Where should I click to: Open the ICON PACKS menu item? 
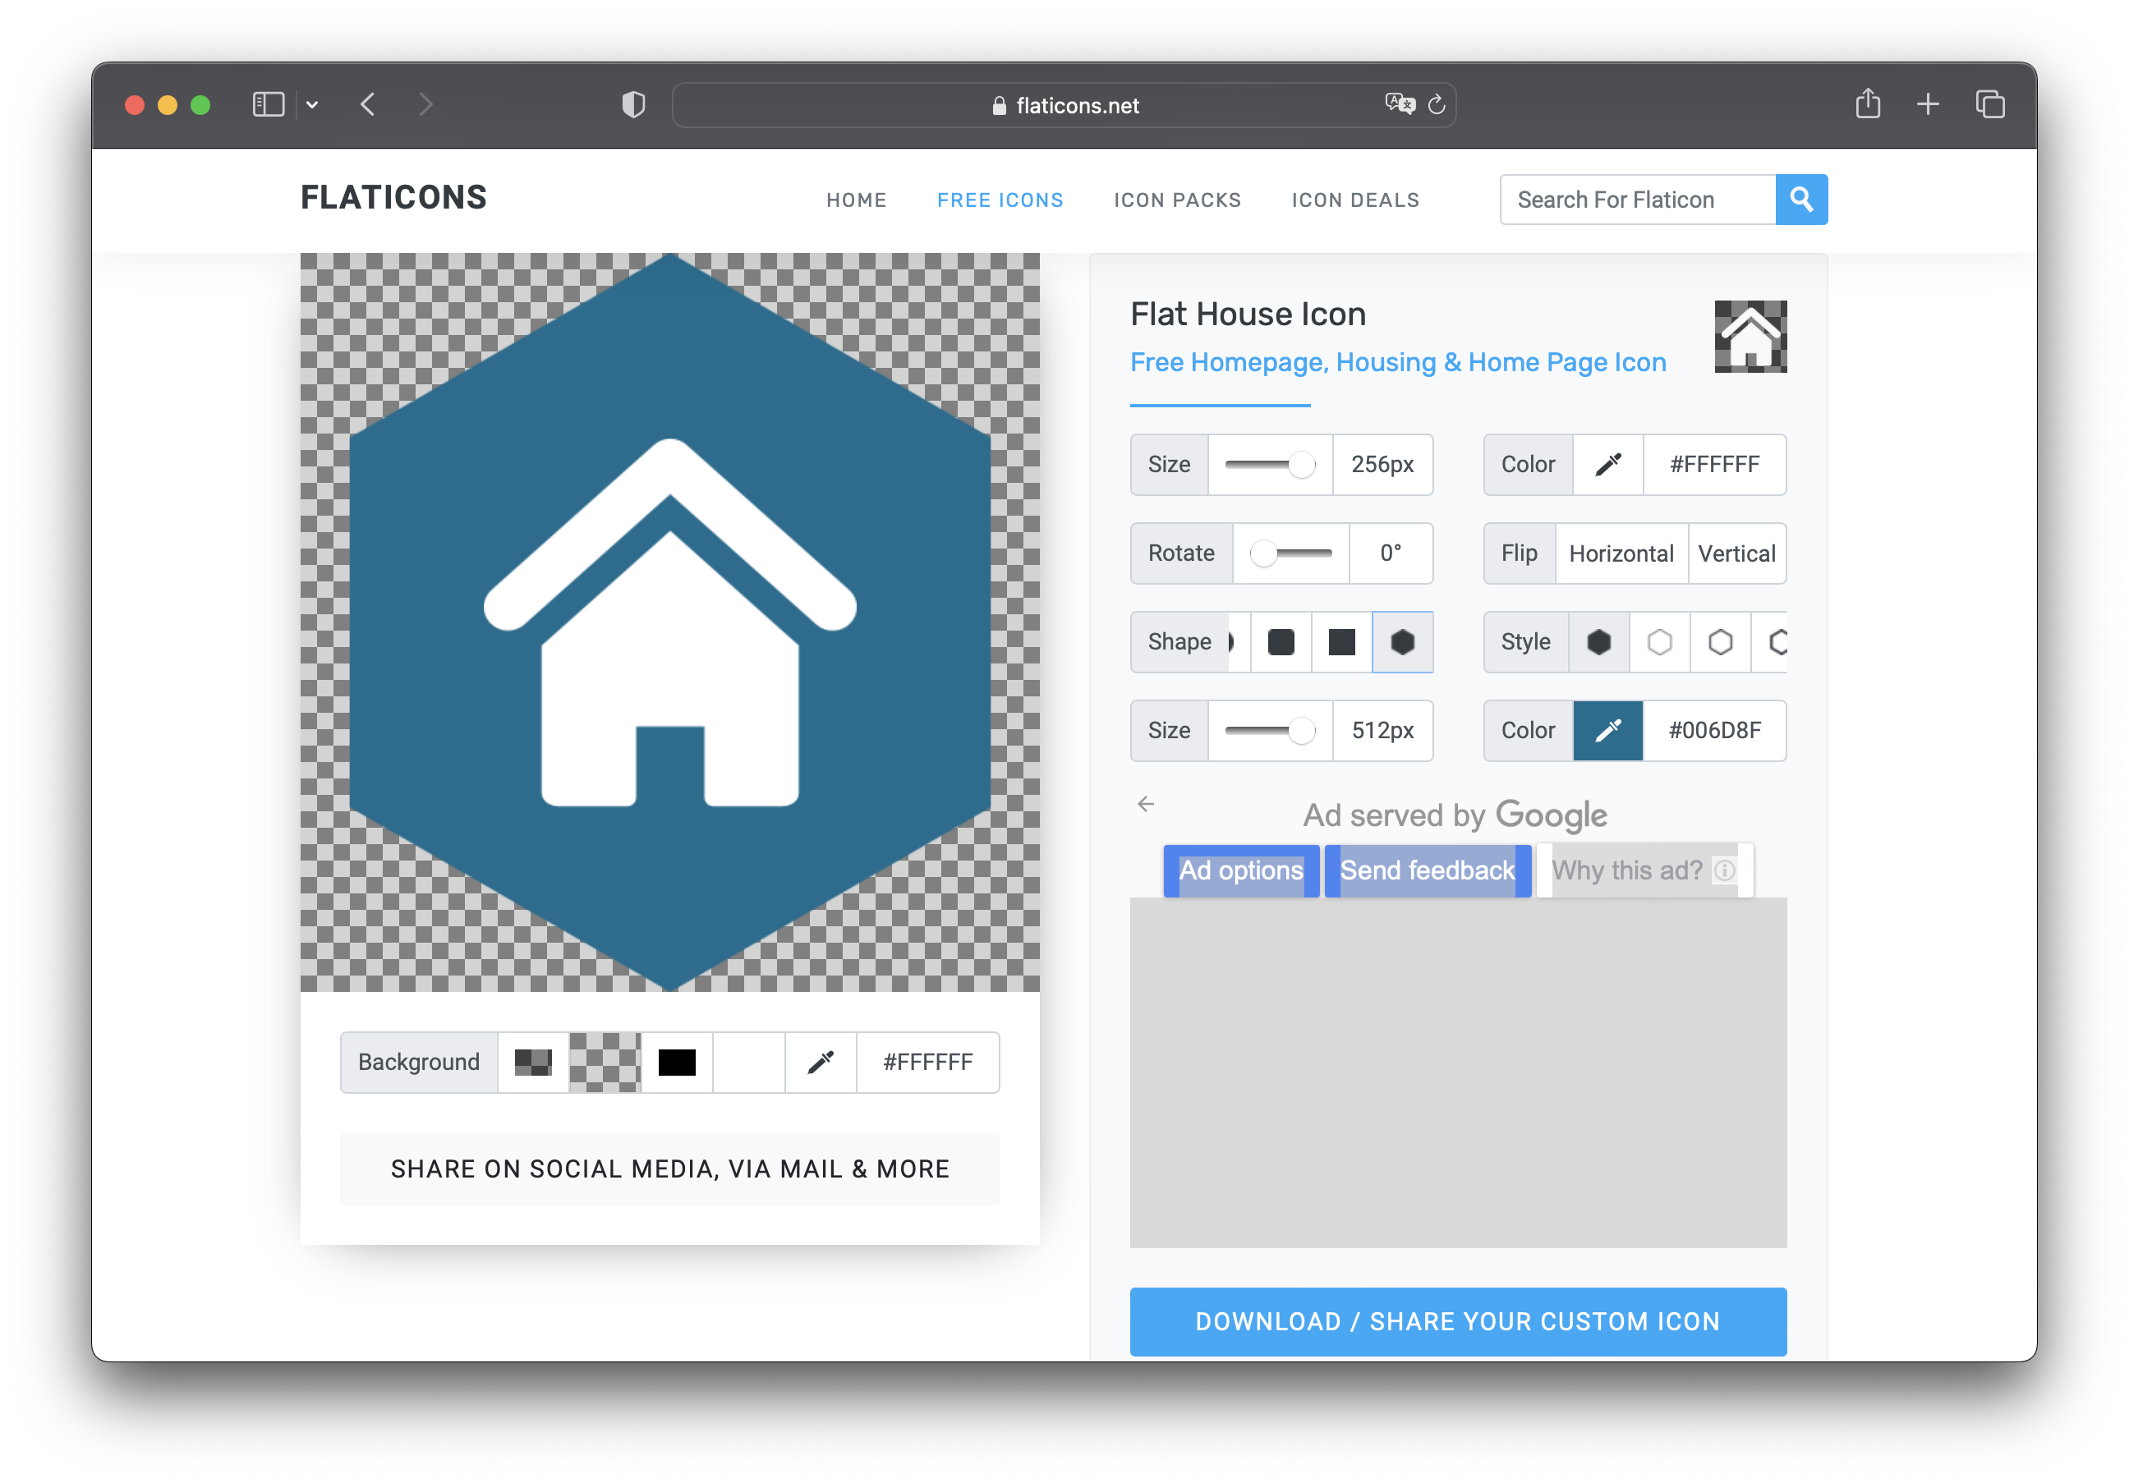click(1178, 200)
